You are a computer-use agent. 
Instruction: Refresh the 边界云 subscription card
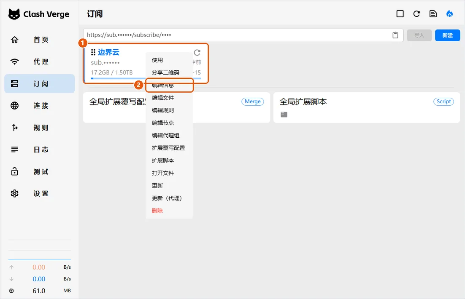(197, 53)
